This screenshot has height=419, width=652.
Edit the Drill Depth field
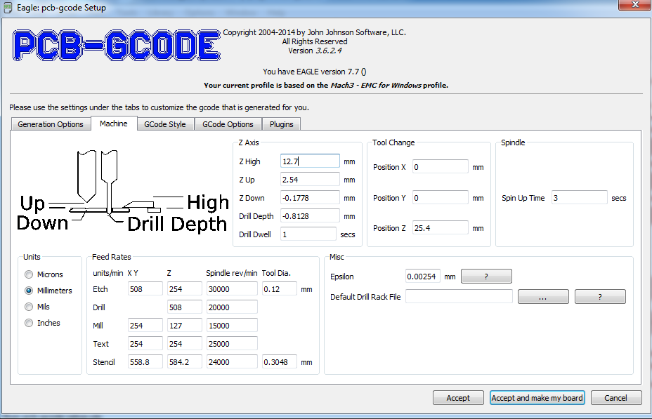[x=310, y=216]
